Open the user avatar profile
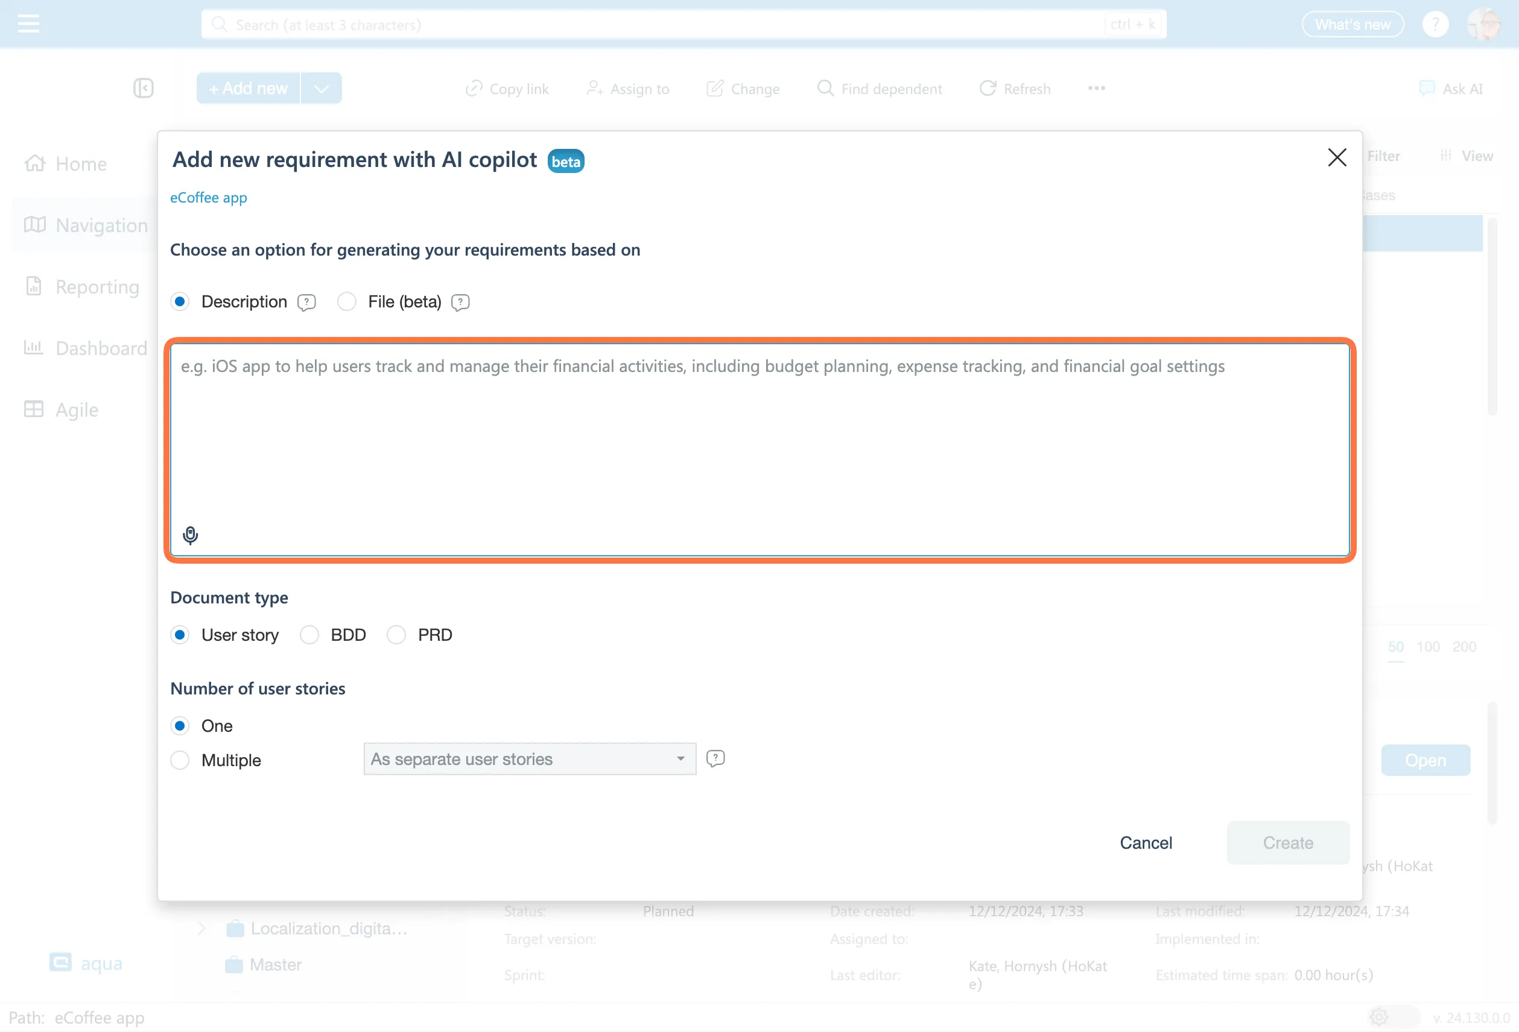Viewport: 1519px width, 1032px height. 1485,24
